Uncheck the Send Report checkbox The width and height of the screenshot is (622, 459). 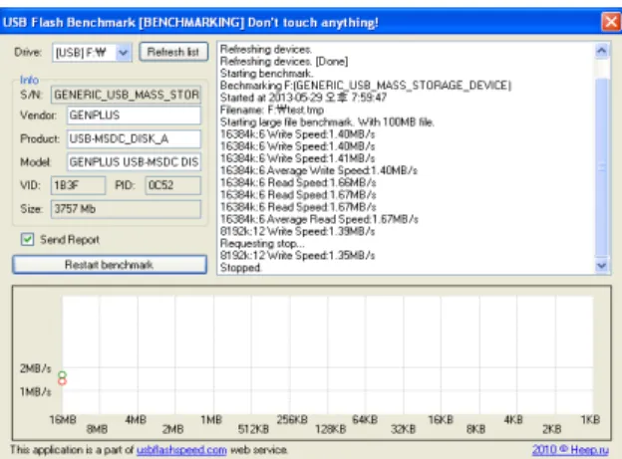point(27,239)
